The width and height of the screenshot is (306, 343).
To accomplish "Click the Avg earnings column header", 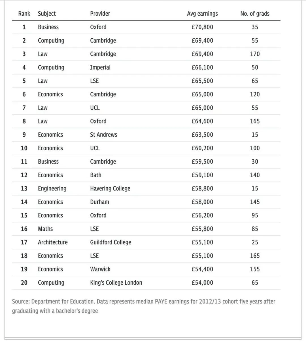I will point(202,14).
